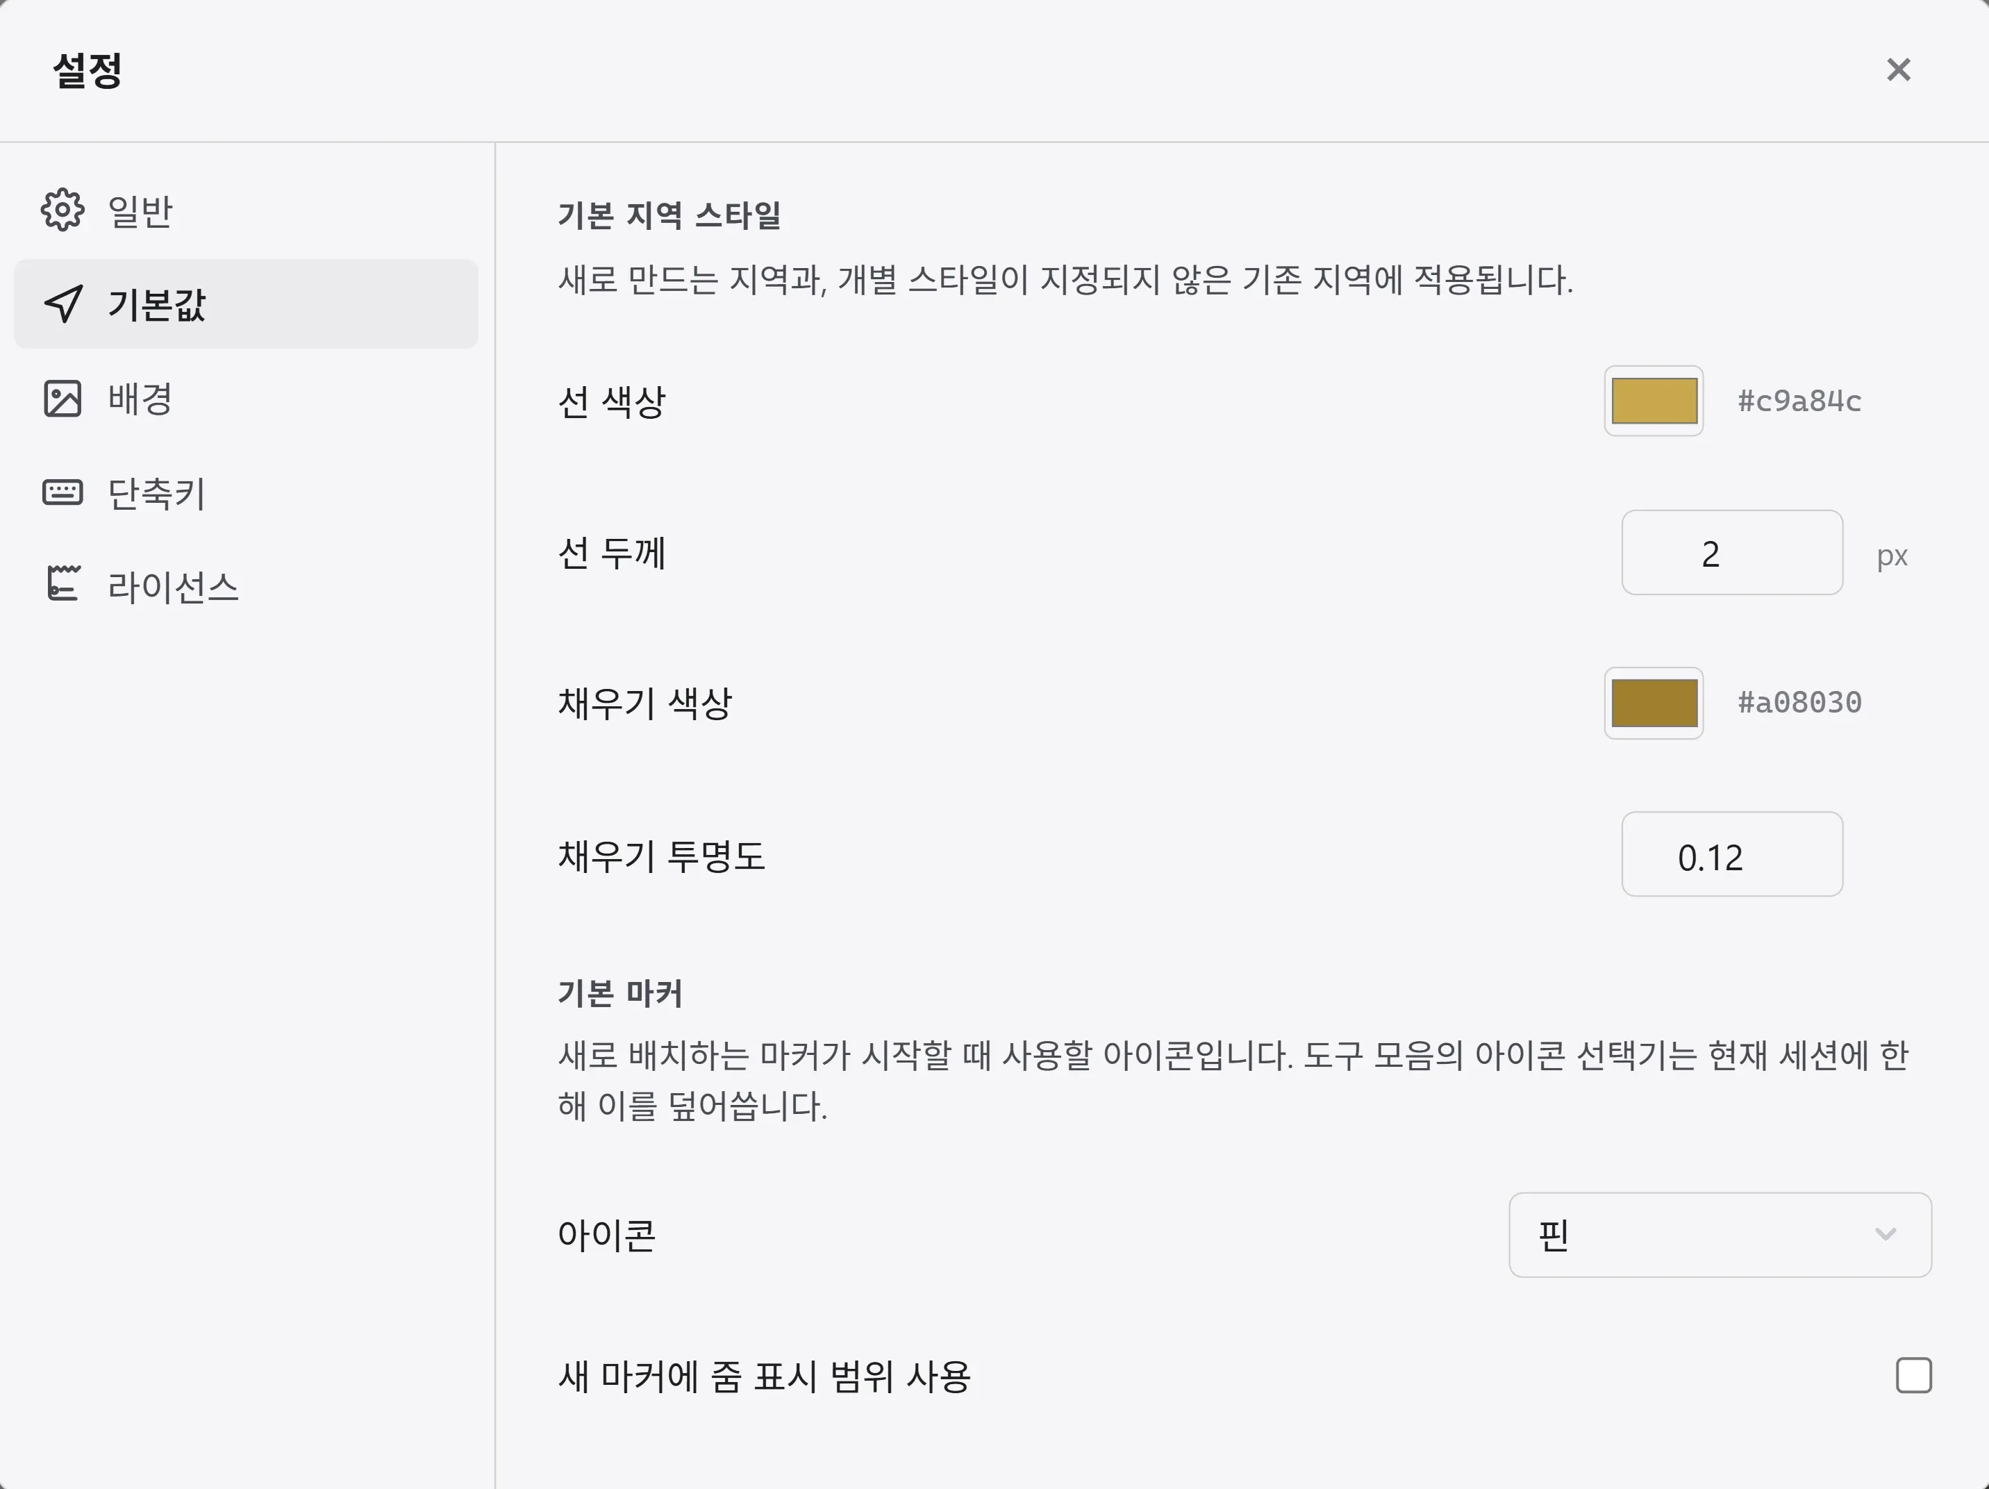Open the 채우기 색상 color swatch
Screen dimensions: 1989x1489
tap(1654, 703)
